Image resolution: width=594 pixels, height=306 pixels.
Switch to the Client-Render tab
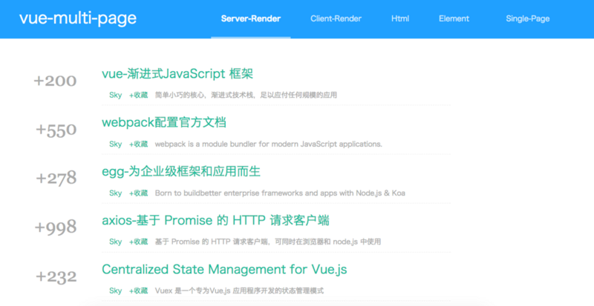click(x=336, y=19)
